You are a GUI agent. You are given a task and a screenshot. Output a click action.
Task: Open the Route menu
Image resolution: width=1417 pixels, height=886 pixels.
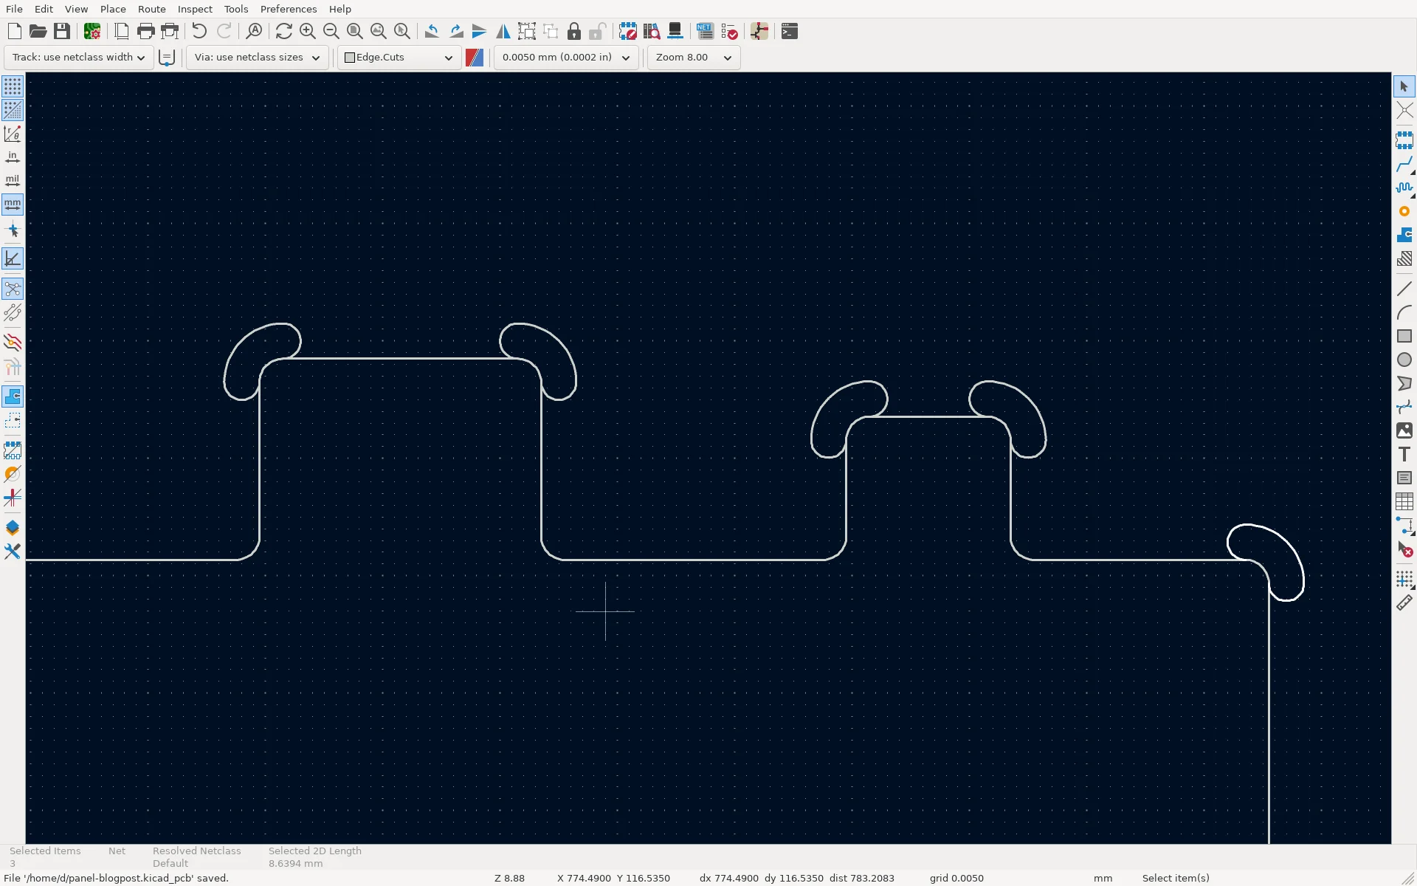[x=151, y=9]
